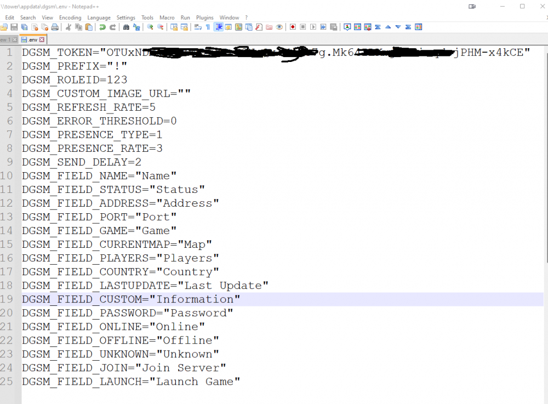Open the Language menu
This screenshot has height=404, width=548.
click(99, 18)
